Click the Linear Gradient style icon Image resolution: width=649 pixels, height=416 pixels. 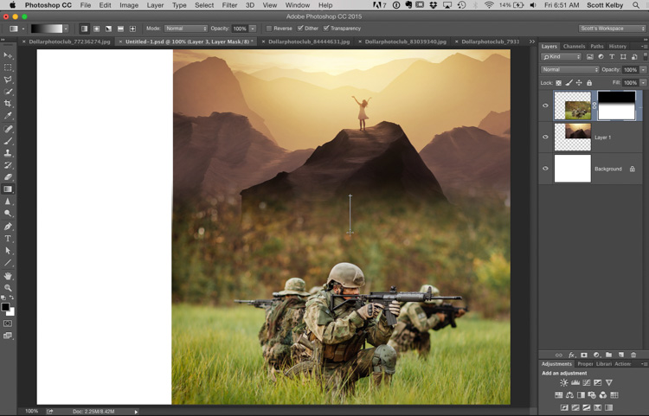pyautogui.click(x=85, y=29)
